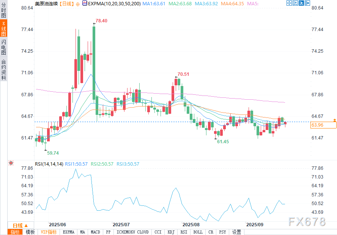Image resolution: width=337 pixels, height=235 pixels.
Task: Toggle the KDJ indicator
Action: [171, 232]
